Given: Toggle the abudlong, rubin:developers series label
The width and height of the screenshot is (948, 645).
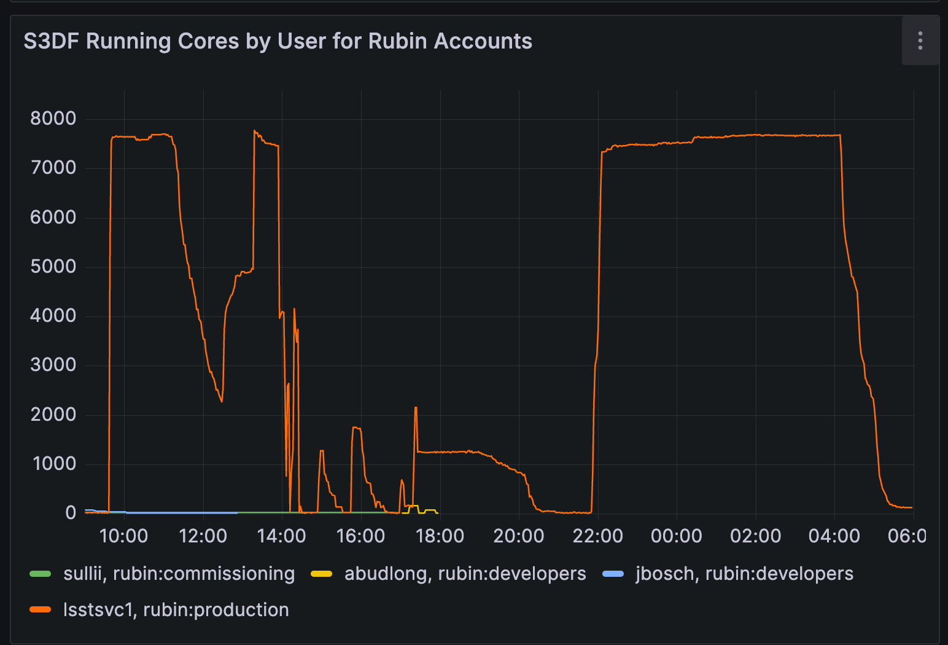Looking at the screenshot, I should coord(465,574).
